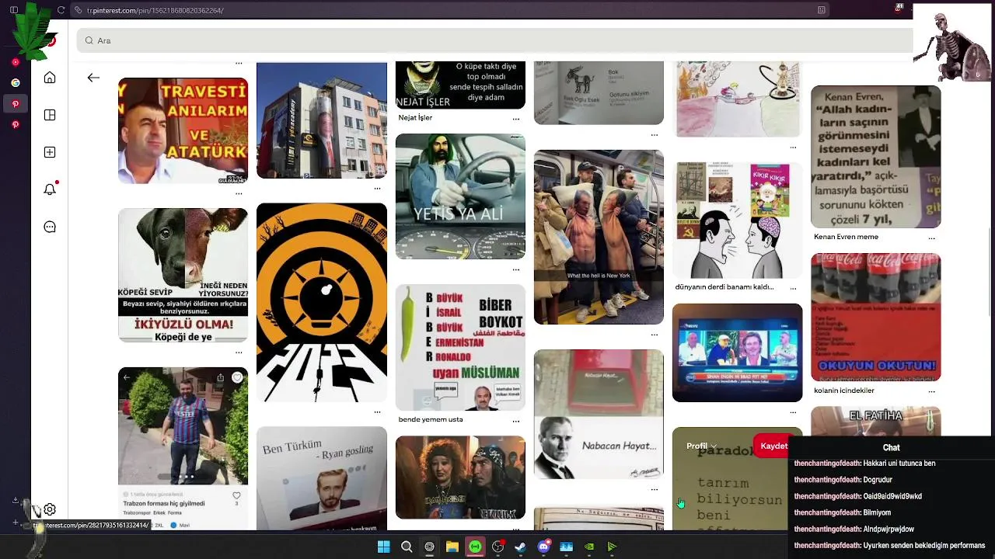
Task: Open the dünyanın derdi banamı kaldı title
Action: coord(724,286)
